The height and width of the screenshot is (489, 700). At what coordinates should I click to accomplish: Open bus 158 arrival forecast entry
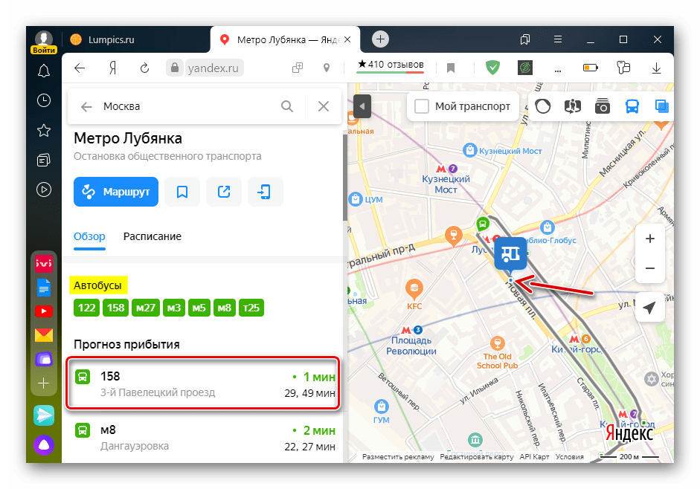click(x=205, y=384)
